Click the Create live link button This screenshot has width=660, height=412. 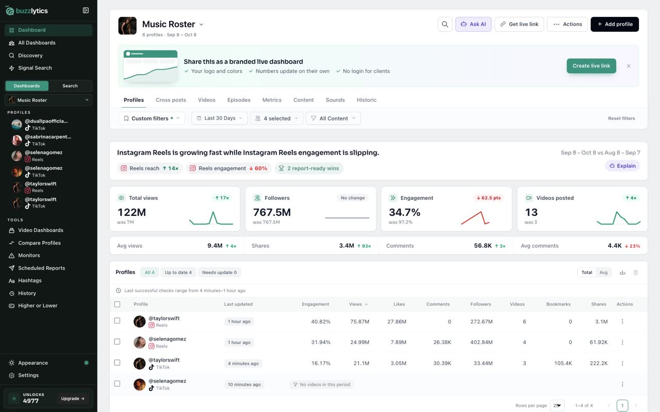click(x=591, y=66)
